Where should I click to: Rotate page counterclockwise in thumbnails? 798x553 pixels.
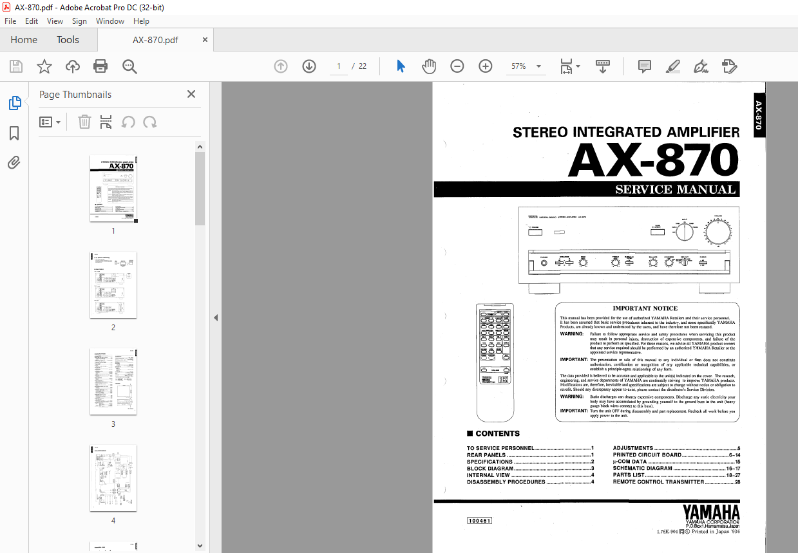point(128,122)
